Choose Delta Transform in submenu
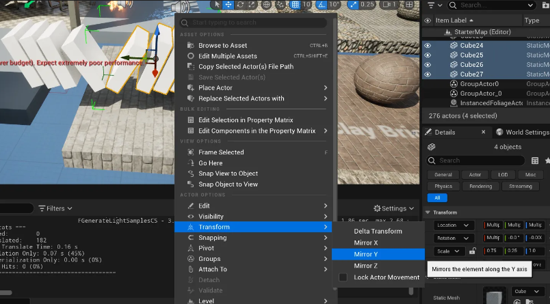 (378, 231)
